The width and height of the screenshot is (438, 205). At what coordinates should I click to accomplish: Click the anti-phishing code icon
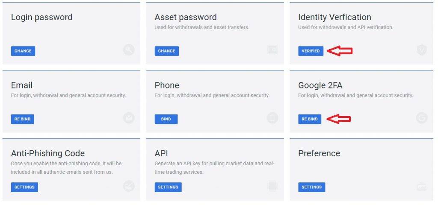129,186
